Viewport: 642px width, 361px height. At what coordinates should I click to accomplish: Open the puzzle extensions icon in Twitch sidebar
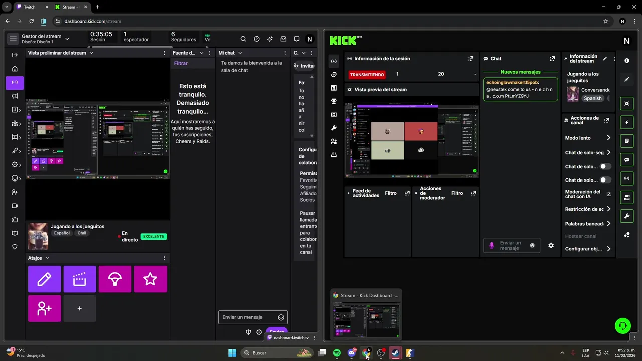[x=15, y=219]
